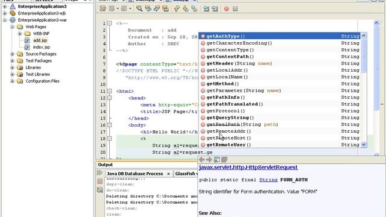Select Libraries folder in tree
Viewport: 386px width, 217px height.
click(33, 68)
